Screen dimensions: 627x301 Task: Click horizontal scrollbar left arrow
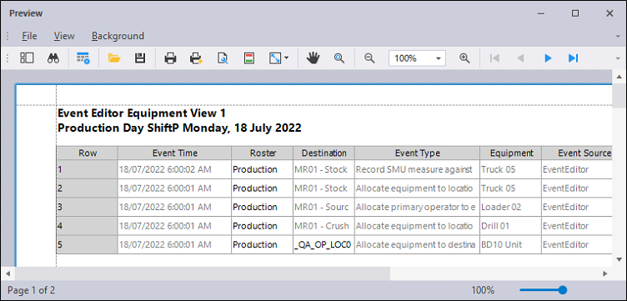coord(8,273)
